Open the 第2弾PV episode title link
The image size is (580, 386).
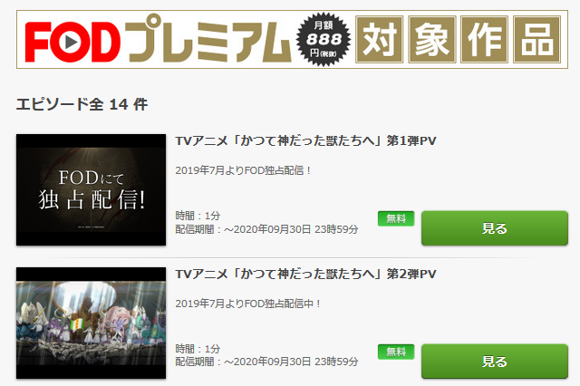pyautogui.click(x=305, y=274)
